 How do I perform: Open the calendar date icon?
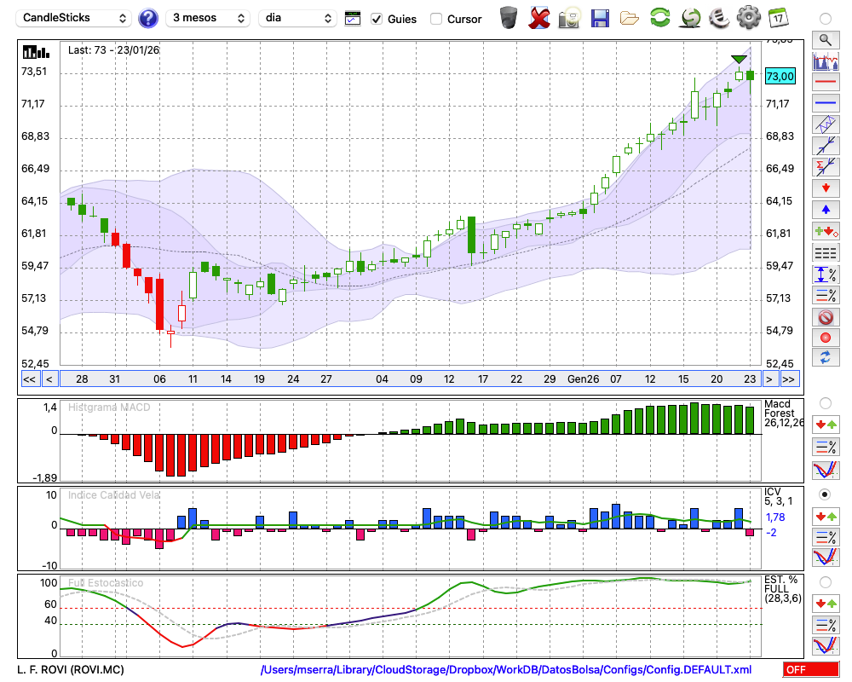[778, 17]
